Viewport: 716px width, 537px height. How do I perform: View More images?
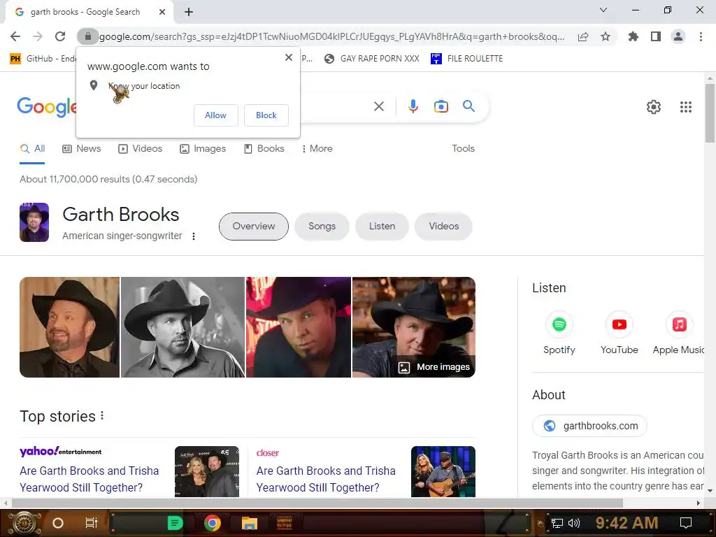pos(434,367)
